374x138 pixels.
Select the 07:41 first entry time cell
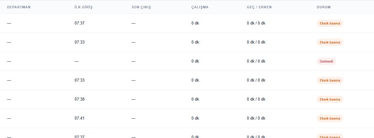79,118
